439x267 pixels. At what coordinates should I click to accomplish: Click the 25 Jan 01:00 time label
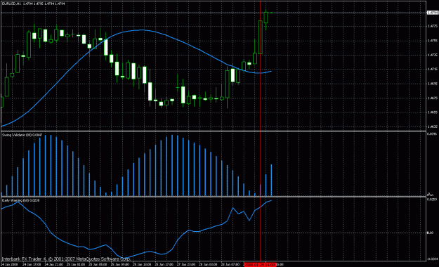click(75, 264)
